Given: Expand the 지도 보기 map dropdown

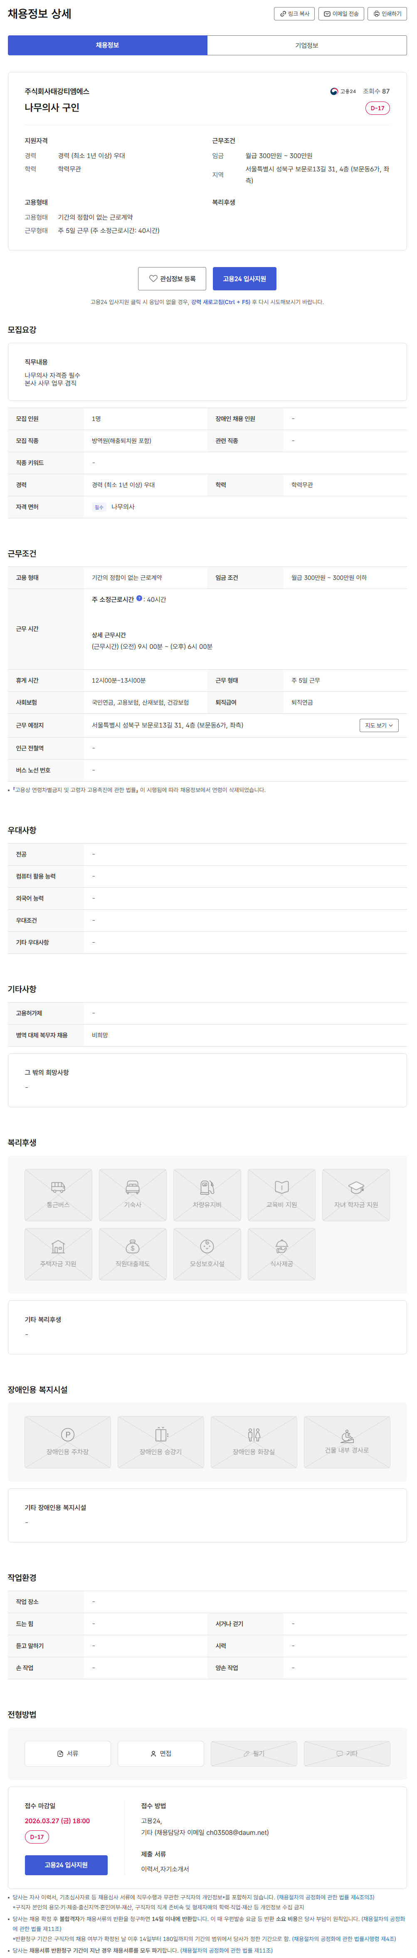Looking at the screenshot, I should tap(378, 725).
